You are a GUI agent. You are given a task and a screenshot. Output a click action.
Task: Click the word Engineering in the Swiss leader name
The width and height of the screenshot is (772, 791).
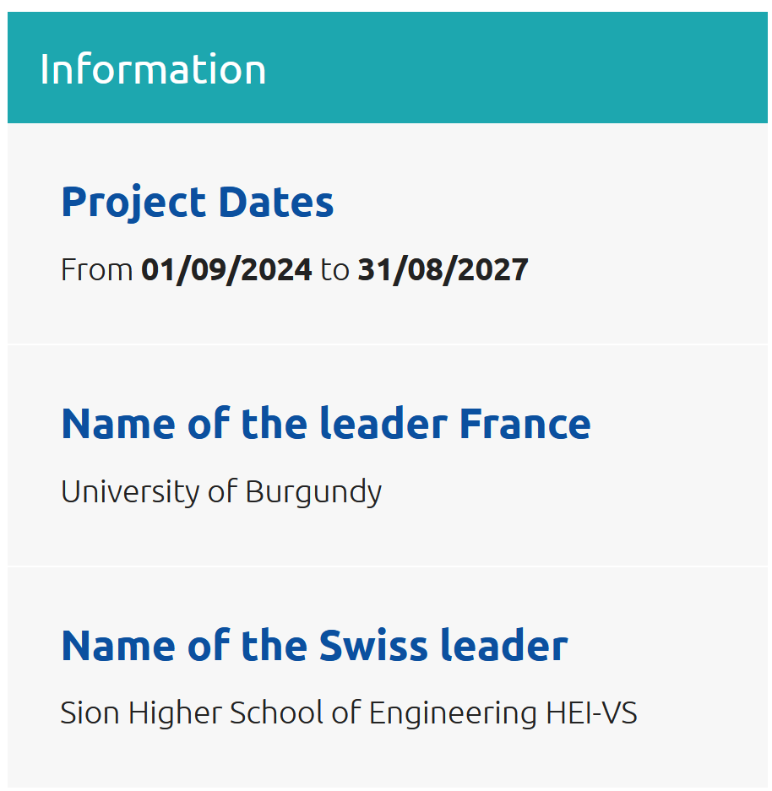[x=453, y=714]
